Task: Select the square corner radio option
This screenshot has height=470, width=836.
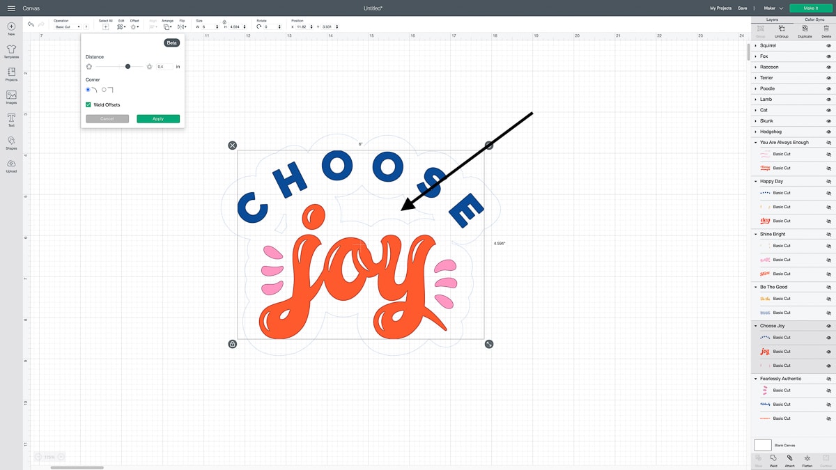Action: [104, 90]
